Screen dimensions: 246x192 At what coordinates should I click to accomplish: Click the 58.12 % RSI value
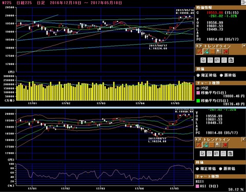(x=236, y=189)
